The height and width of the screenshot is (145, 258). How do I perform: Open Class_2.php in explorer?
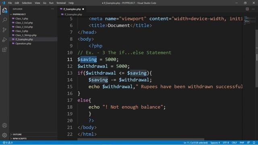pos(22,31)
